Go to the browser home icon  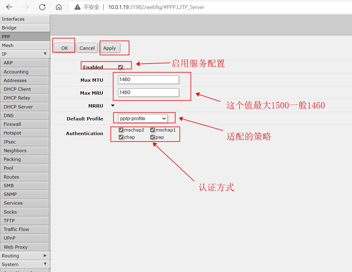coord(59,7)
